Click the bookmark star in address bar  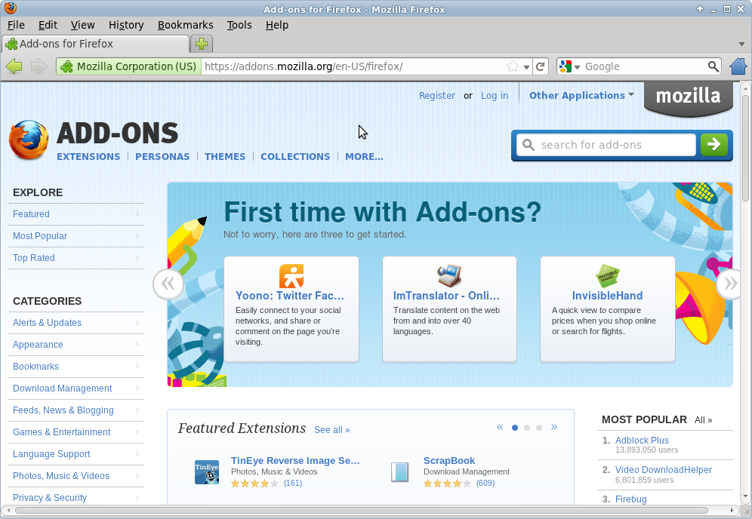click(x=513, y=66)
